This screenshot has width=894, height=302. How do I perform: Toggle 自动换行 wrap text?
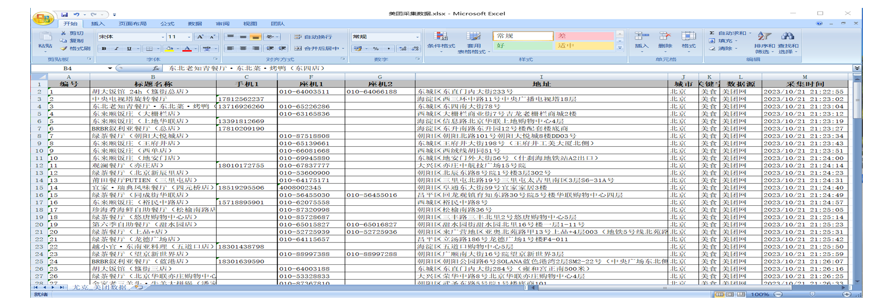314,37
